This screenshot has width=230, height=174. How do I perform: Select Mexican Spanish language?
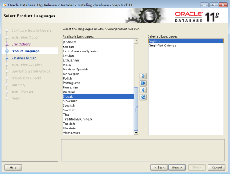pyautogui.click(x=98, y=70)
